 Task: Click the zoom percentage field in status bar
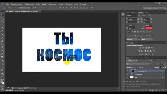click(8, 88)
